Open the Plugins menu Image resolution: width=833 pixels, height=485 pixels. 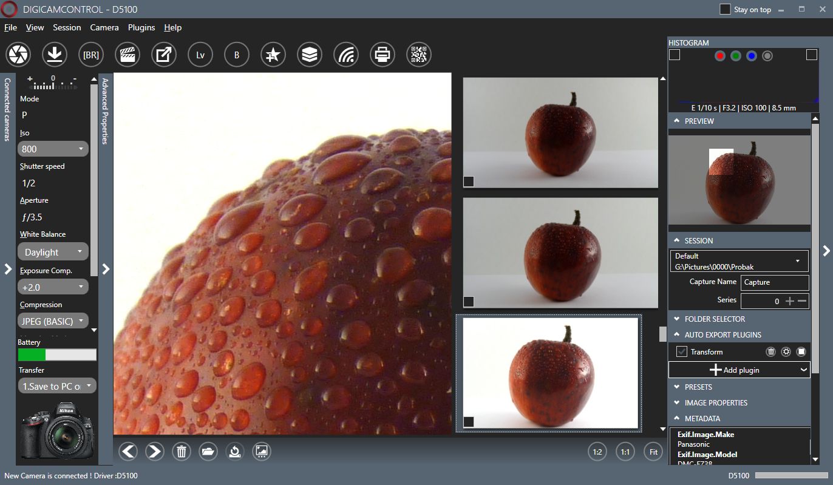pyautogui.click(x=141, y=27)
